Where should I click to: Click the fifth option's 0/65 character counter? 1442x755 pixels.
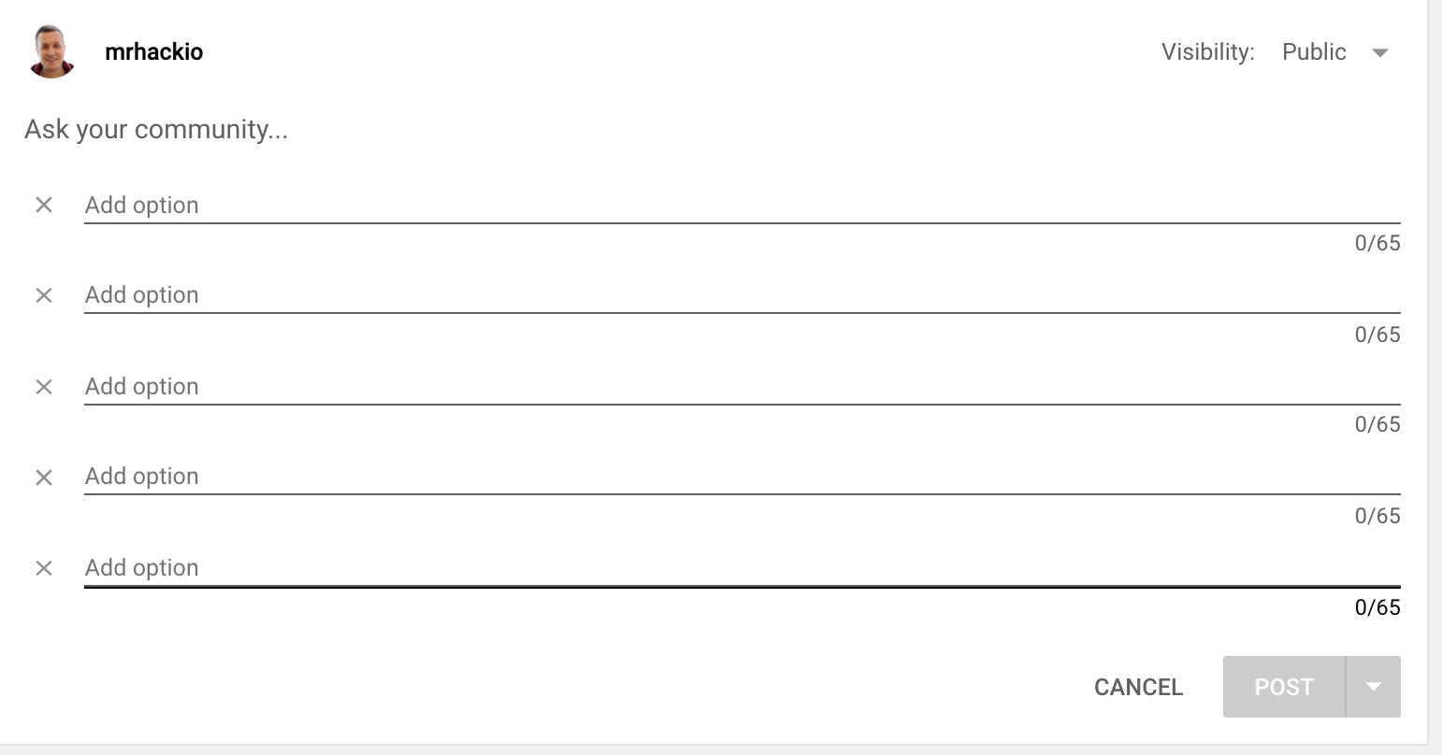1377,607
